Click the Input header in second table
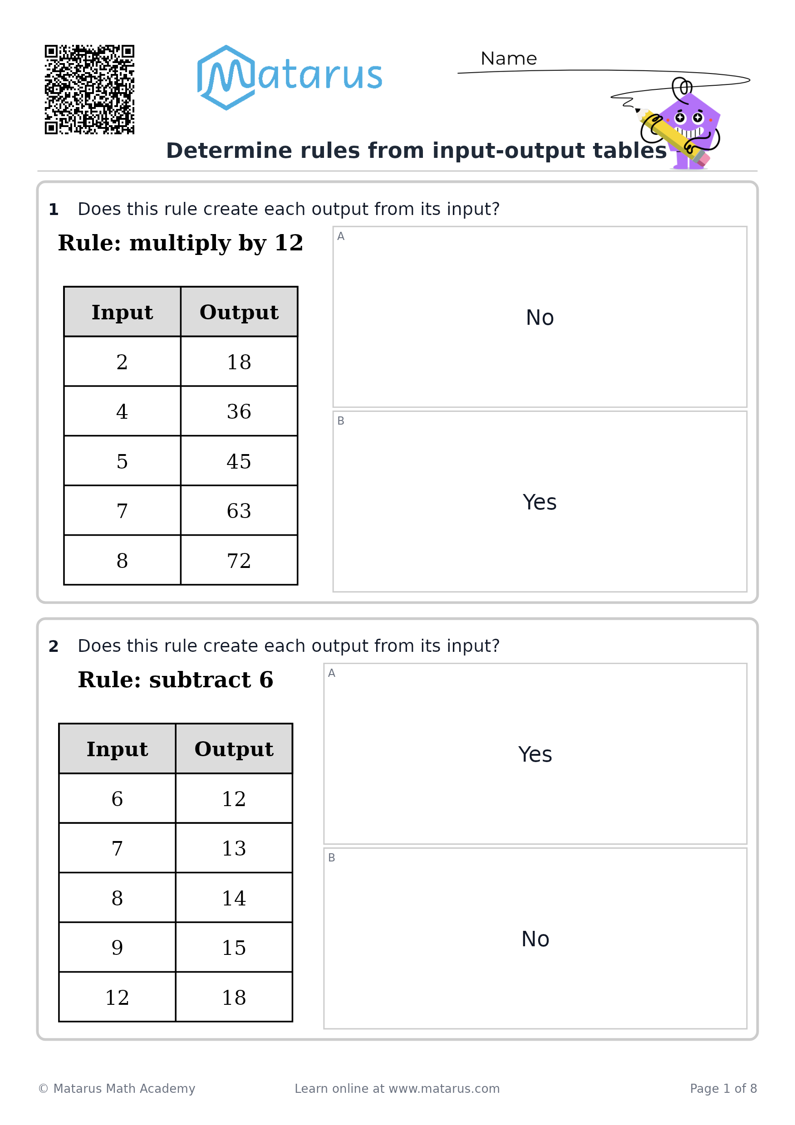Image resolution: width=795 pixels, height=1125 pixels. click(117, 748)
